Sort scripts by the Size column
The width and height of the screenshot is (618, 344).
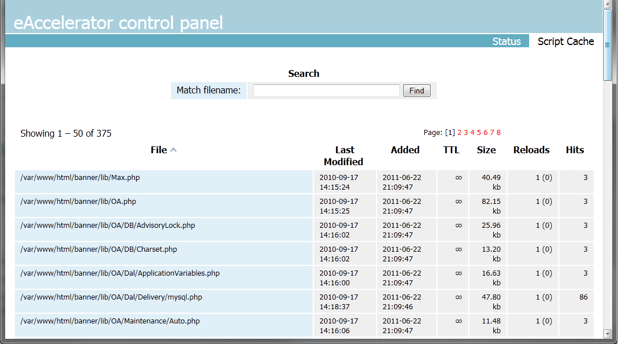pyautogui.click(x=486, y=150)
